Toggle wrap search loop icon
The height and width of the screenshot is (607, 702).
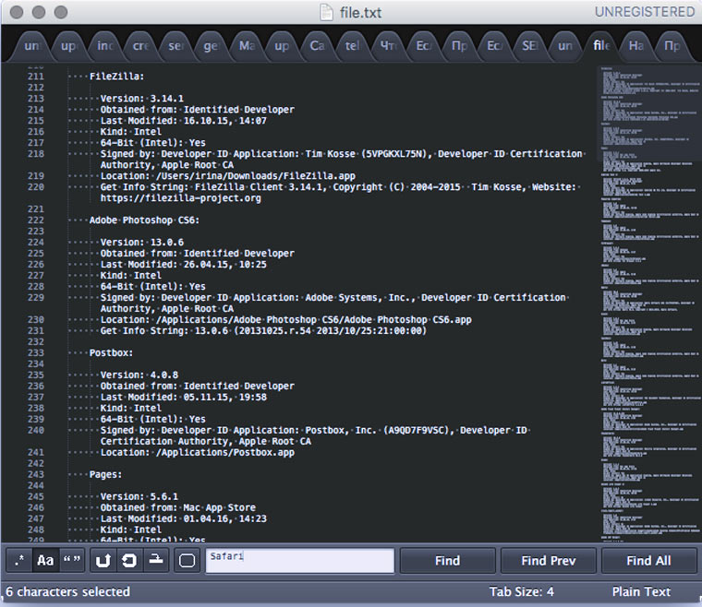tap(129, 561)
